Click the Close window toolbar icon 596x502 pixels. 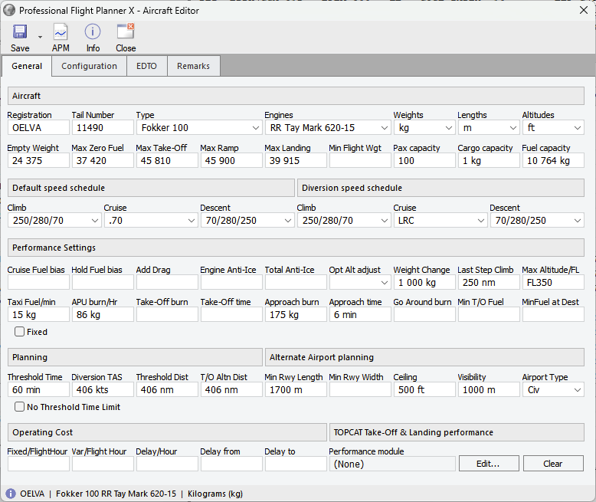click(x=126, y=31)
